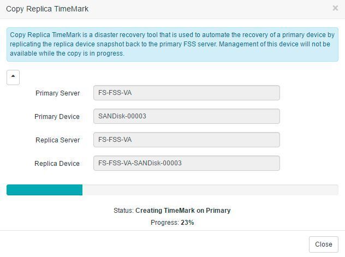Collapse the device details section caret
The width and height of the screenshot is (345, 257).
[13, 77]
